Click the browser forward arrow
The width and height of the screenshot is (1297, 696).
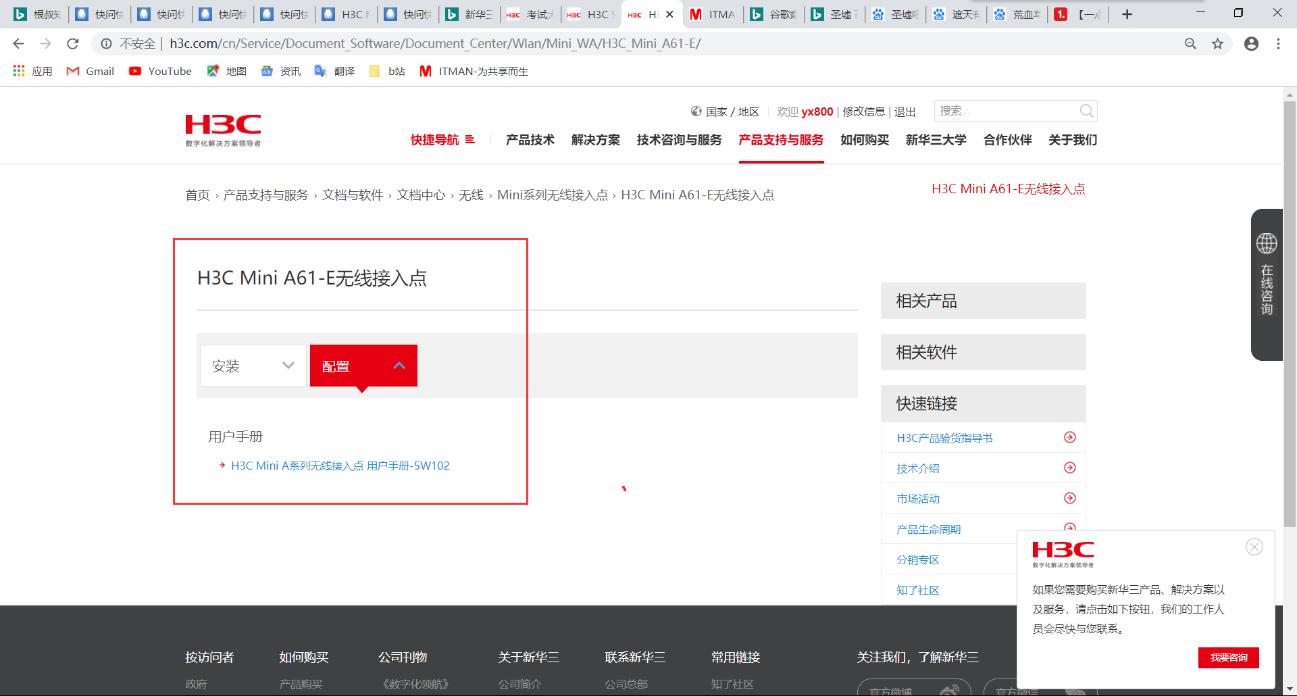45,44
